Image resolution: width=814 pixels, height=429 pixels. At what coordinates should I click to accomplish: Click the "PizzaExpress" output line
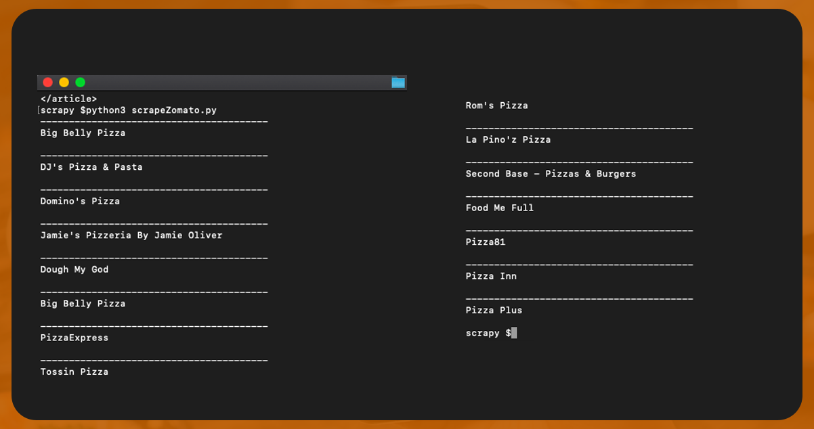click(74, 338)
